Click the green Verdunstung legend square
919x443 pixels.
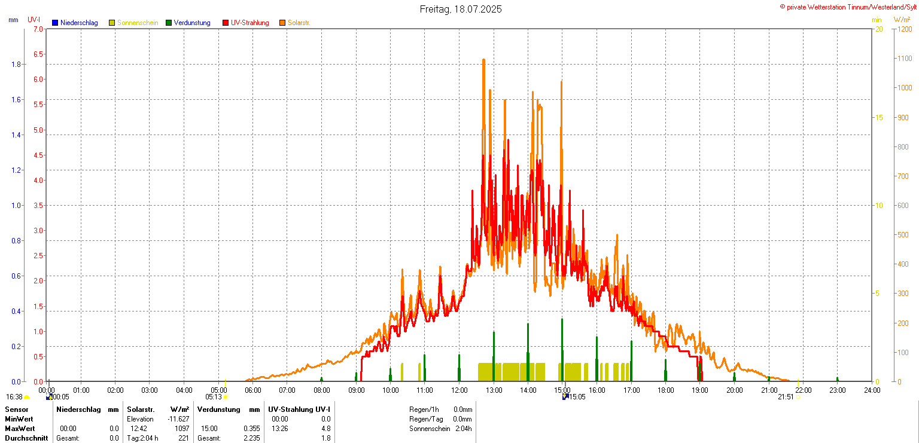click(x=169, y=23)
